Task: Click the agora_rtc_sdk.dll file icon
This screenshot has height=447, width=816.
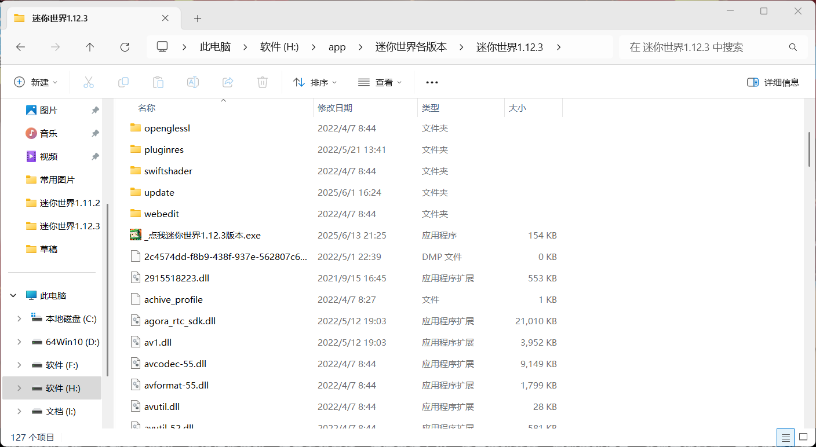Action: tap(136, 321)
